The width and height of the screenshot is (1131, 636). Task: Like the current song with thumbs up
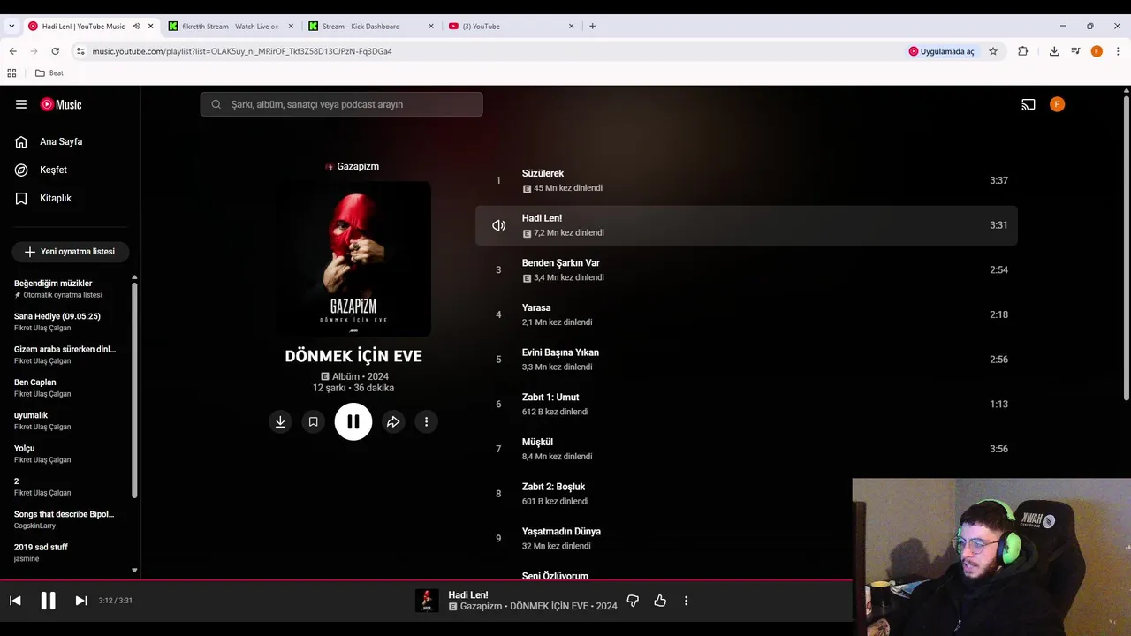pyautogui.click(x=660, y=601)
